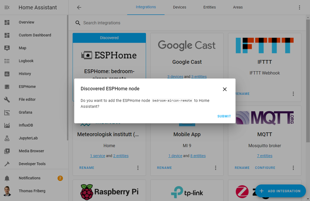Open the JupyterLab flask icon

tap(7, 138)
